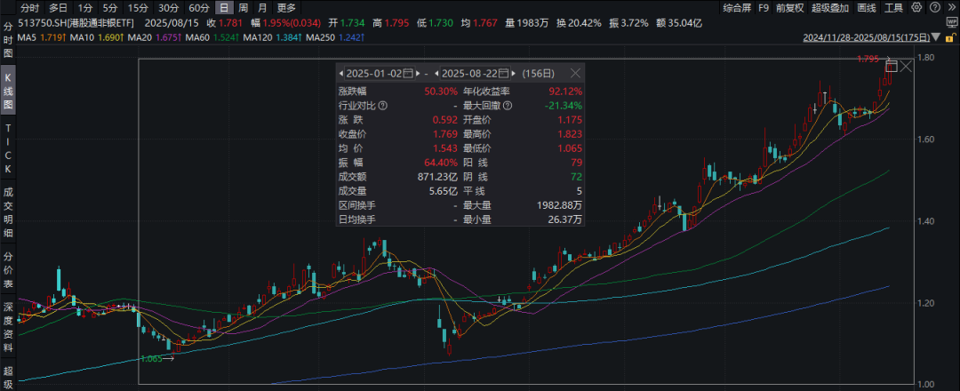Viewport: 960px width, 391px height.
Task: Expand date range dropdown triangle
Action: tap(936, 36)
